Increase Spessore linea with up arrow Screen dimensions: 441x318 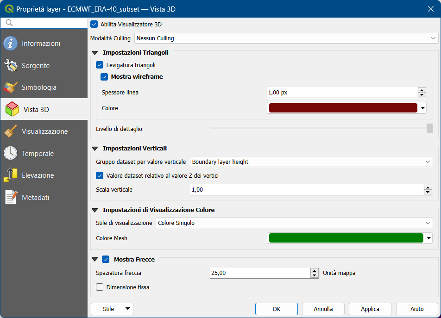coord(422,90)
